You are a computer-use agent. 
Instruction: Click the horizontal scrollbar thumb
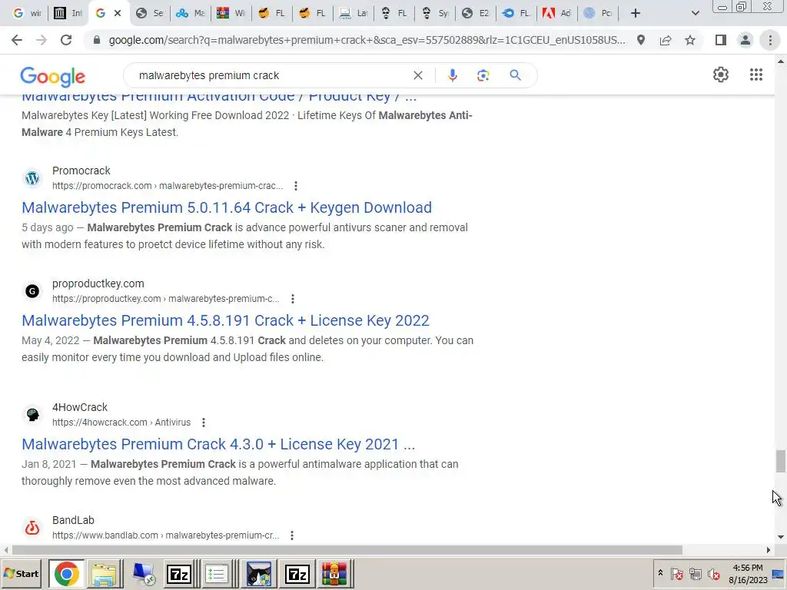(x=347, y=550)
